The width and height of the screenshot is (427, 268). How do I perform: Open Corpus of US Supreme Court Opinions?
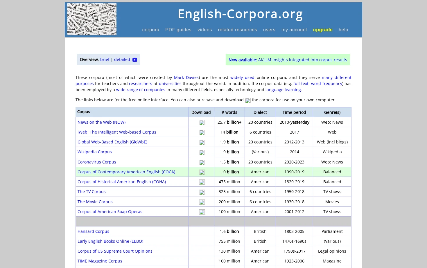click(x=115, y=251)
